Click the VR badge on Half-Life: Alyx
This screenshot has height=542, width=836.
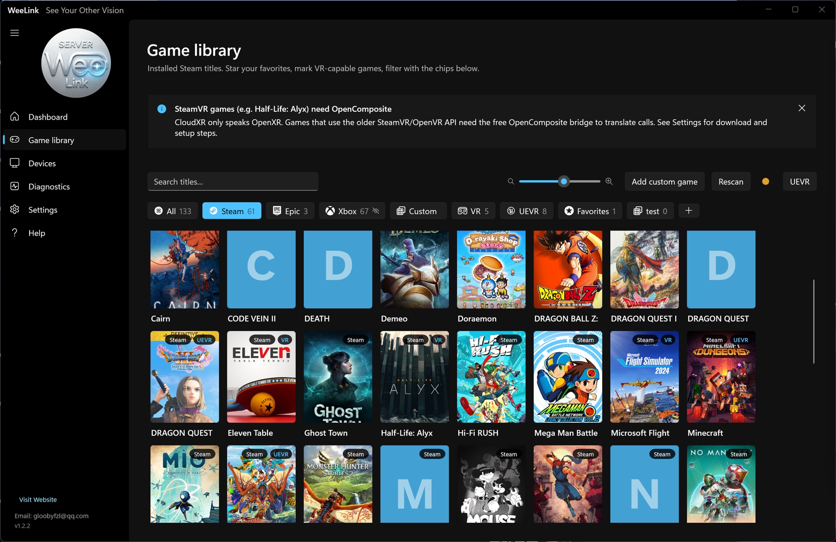438,340
